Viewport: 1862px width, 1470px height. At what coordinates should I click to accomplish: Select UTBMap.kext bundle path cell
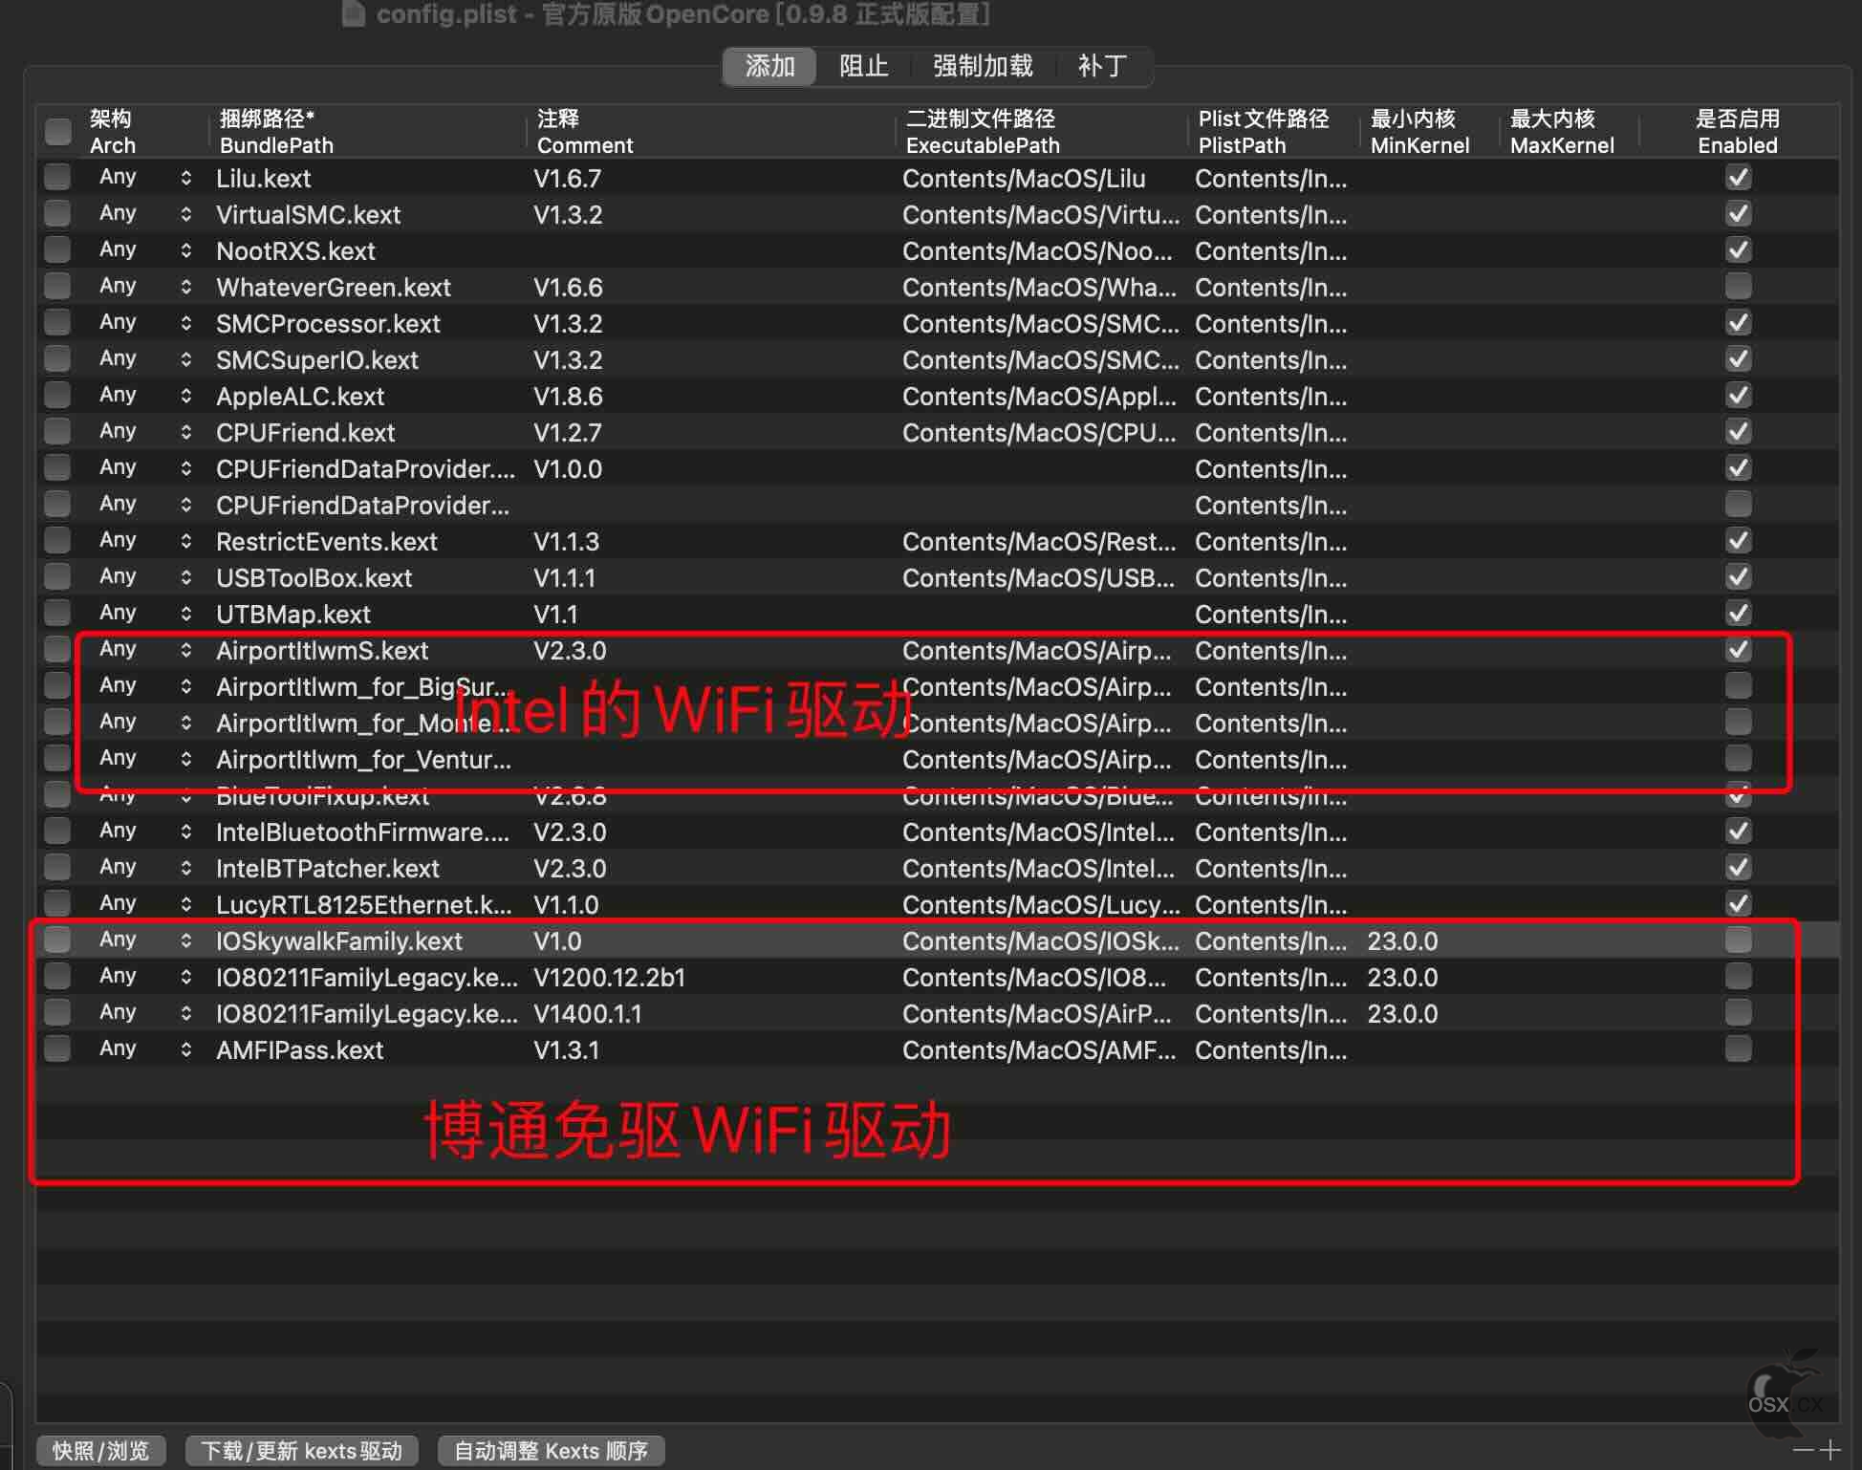pos(293,614)
